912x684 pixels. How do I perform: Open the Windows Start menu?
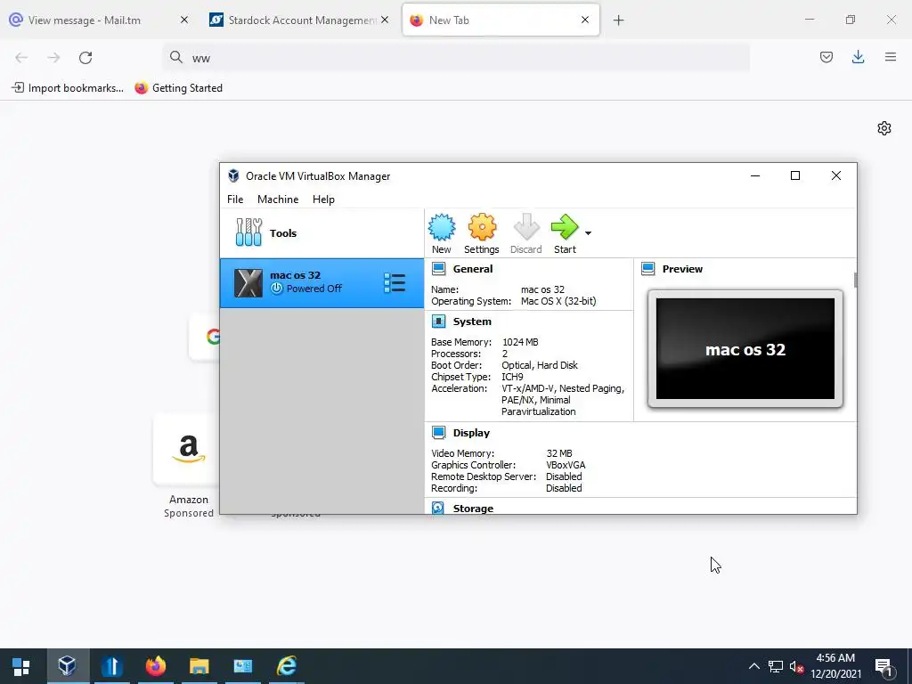click(21, 666)
